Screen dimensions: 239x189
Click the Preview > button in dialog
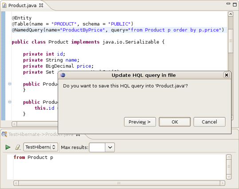140,122
